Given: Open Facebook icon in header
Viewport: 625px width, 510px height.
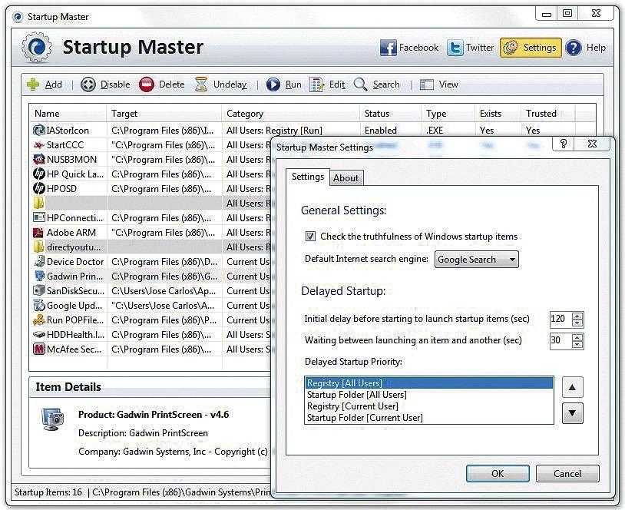Looking at the screenshot, I should (x=388, y=48).
